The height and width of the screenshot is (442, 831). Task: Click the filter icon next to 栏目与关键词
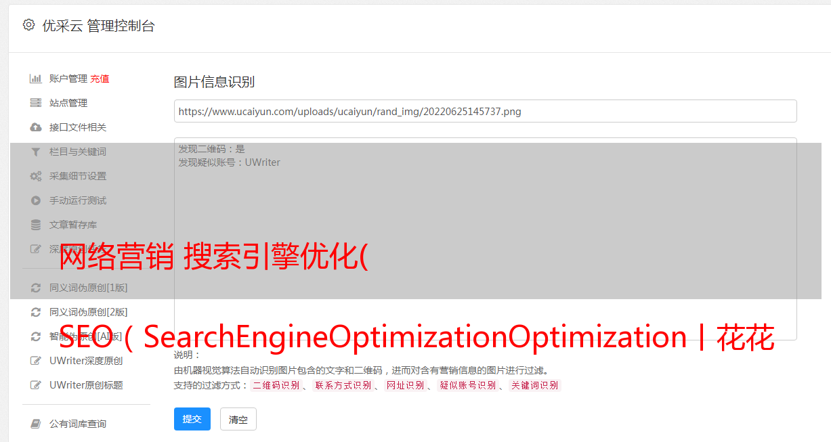click(36, 152)
